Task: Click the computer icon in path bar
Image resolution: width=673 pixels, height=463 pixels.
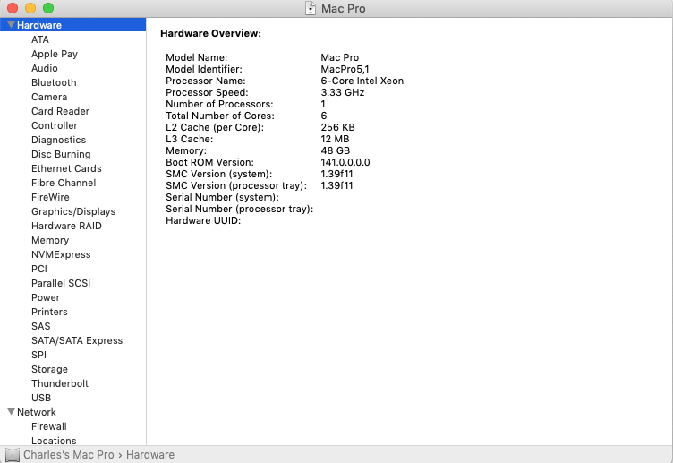Action: pyautogui.click(x=12, y=454)
